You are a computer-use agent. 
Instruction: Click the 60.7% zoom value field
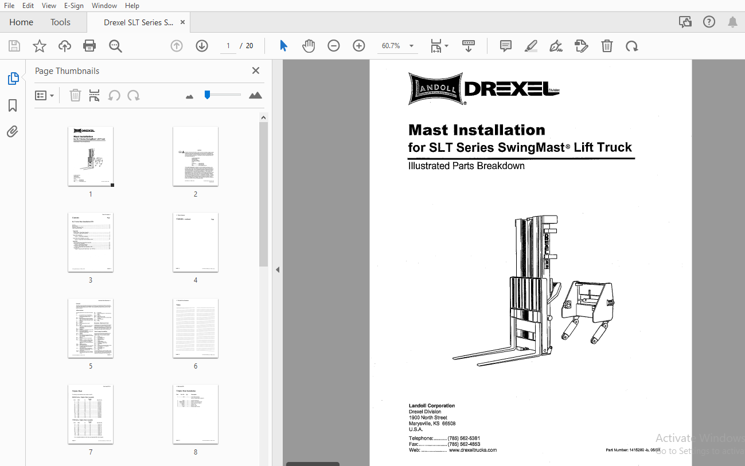point(391,46)
